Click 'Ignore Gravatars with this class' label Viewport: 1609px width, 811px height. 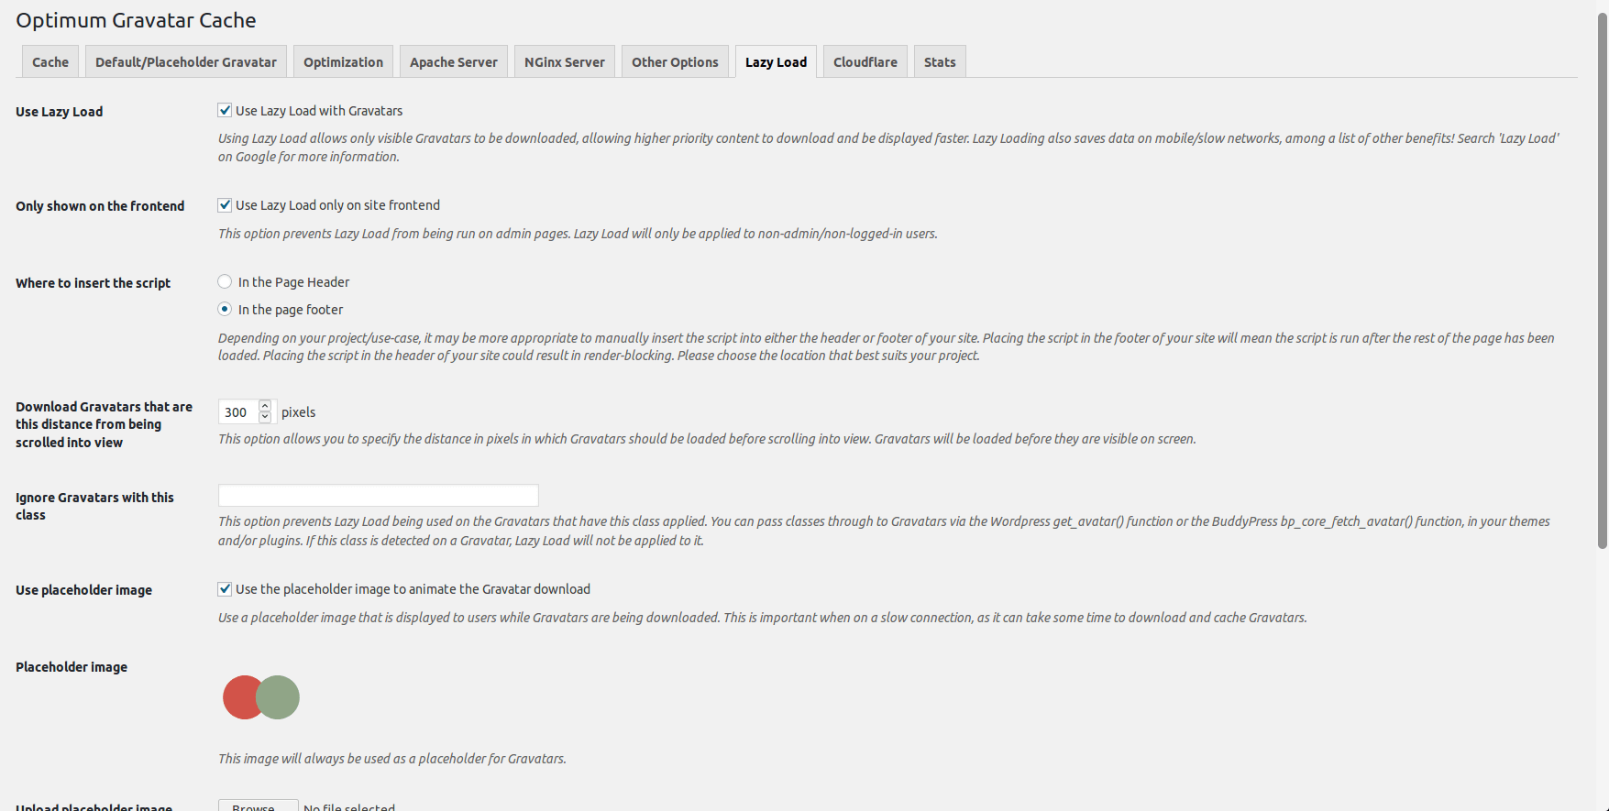(x=94, y=506)
